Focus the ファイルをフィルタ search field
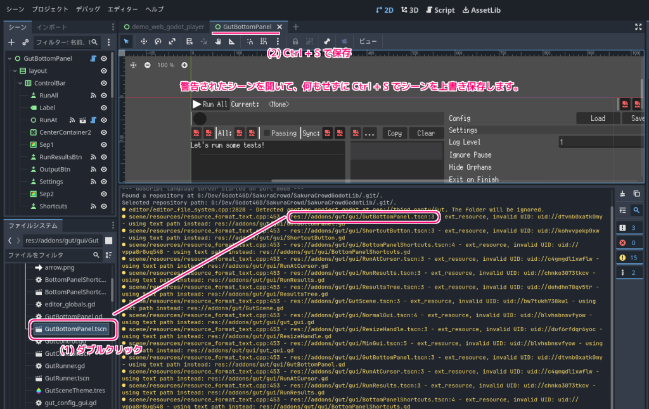This screenshot has height=409, width=649. tap(54, 255)
